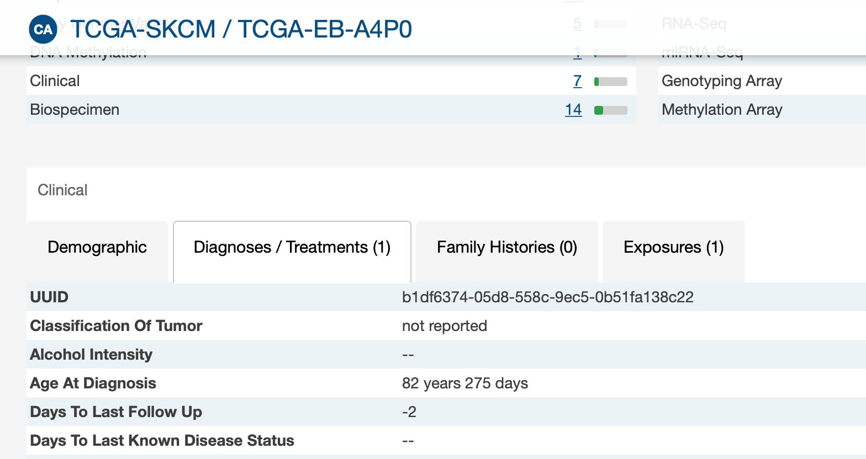
Task: Click the Clinical row progress bar
Action: pos(611,82)
